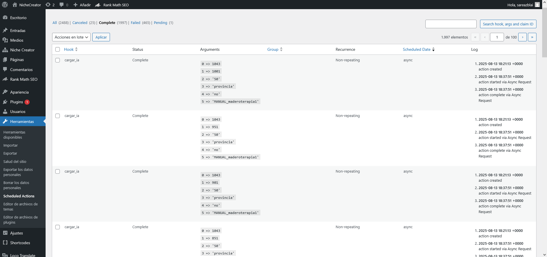Click the plus icon for Añadir
547x257 pixels.
tap(75, 5)
